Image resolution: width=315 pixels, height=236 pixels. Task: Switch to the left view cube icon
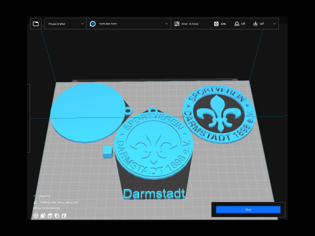point(57,216)
